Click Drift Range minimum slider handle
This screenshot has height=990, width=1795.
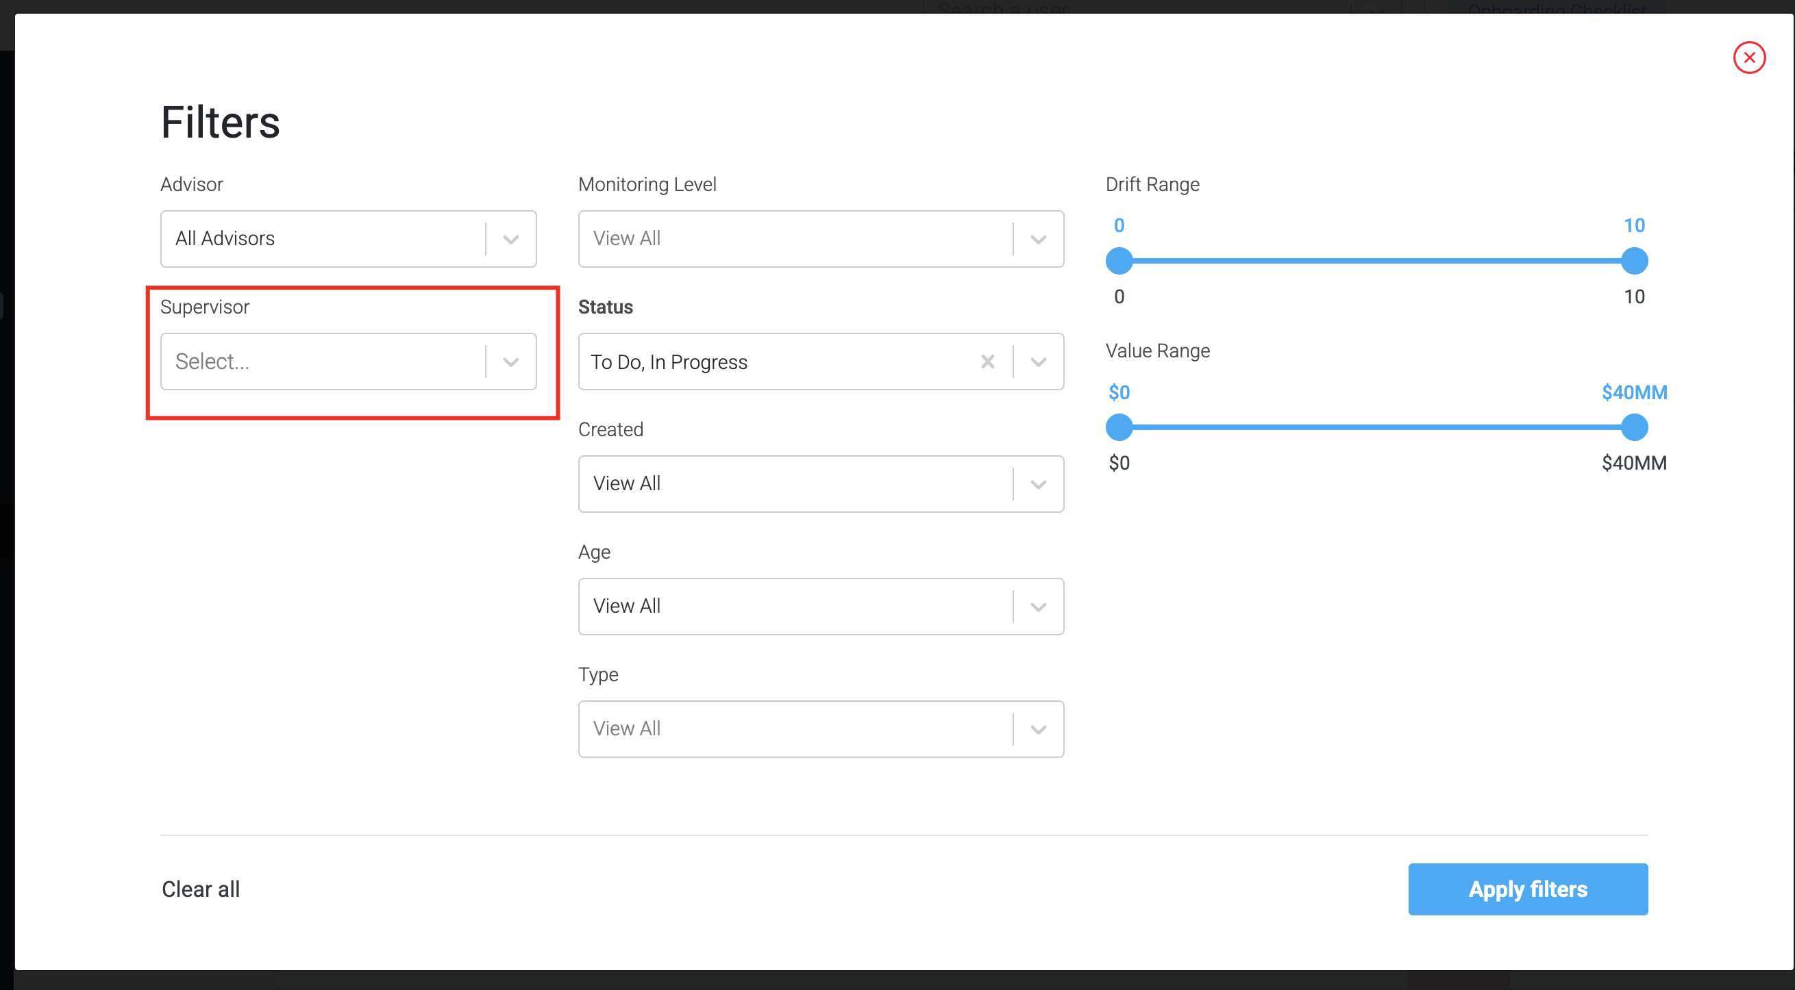[1119, 261]
